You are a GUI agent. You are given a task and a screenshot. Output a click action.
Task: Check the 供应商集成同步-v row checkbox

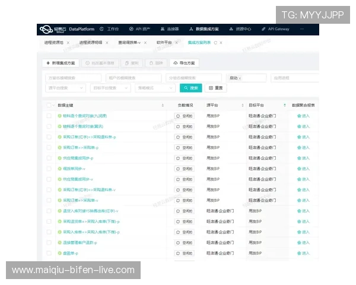[x=49, y=179]
